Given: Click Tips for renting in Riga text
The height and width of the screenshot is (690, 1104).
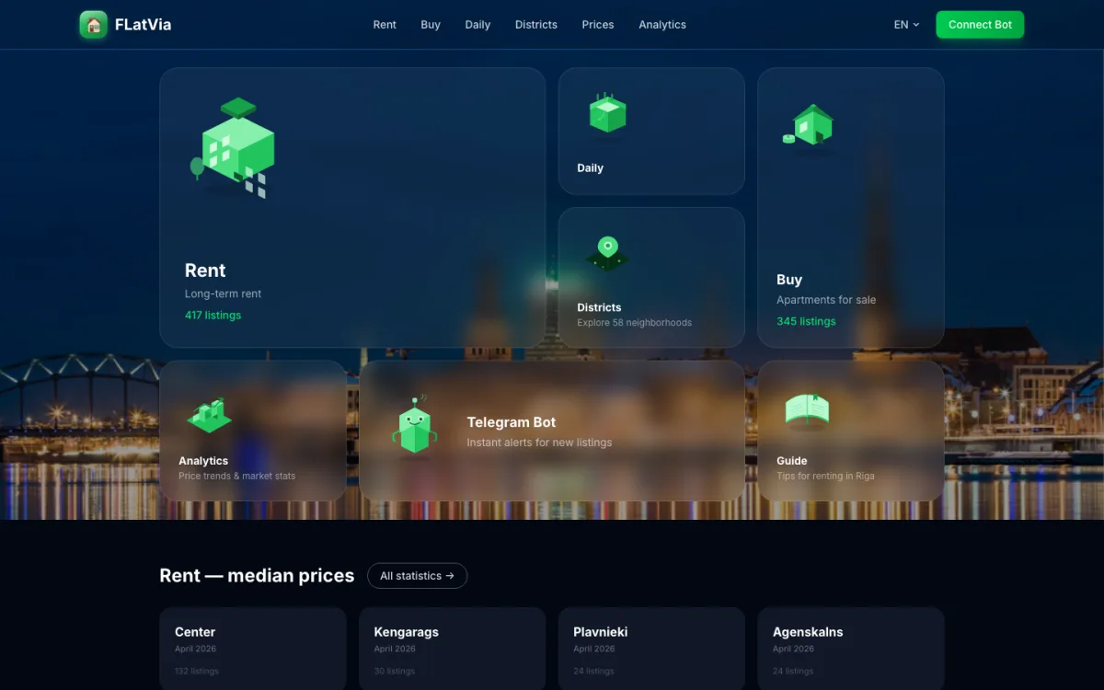Looking at the screenshot, I should [825, 477].
